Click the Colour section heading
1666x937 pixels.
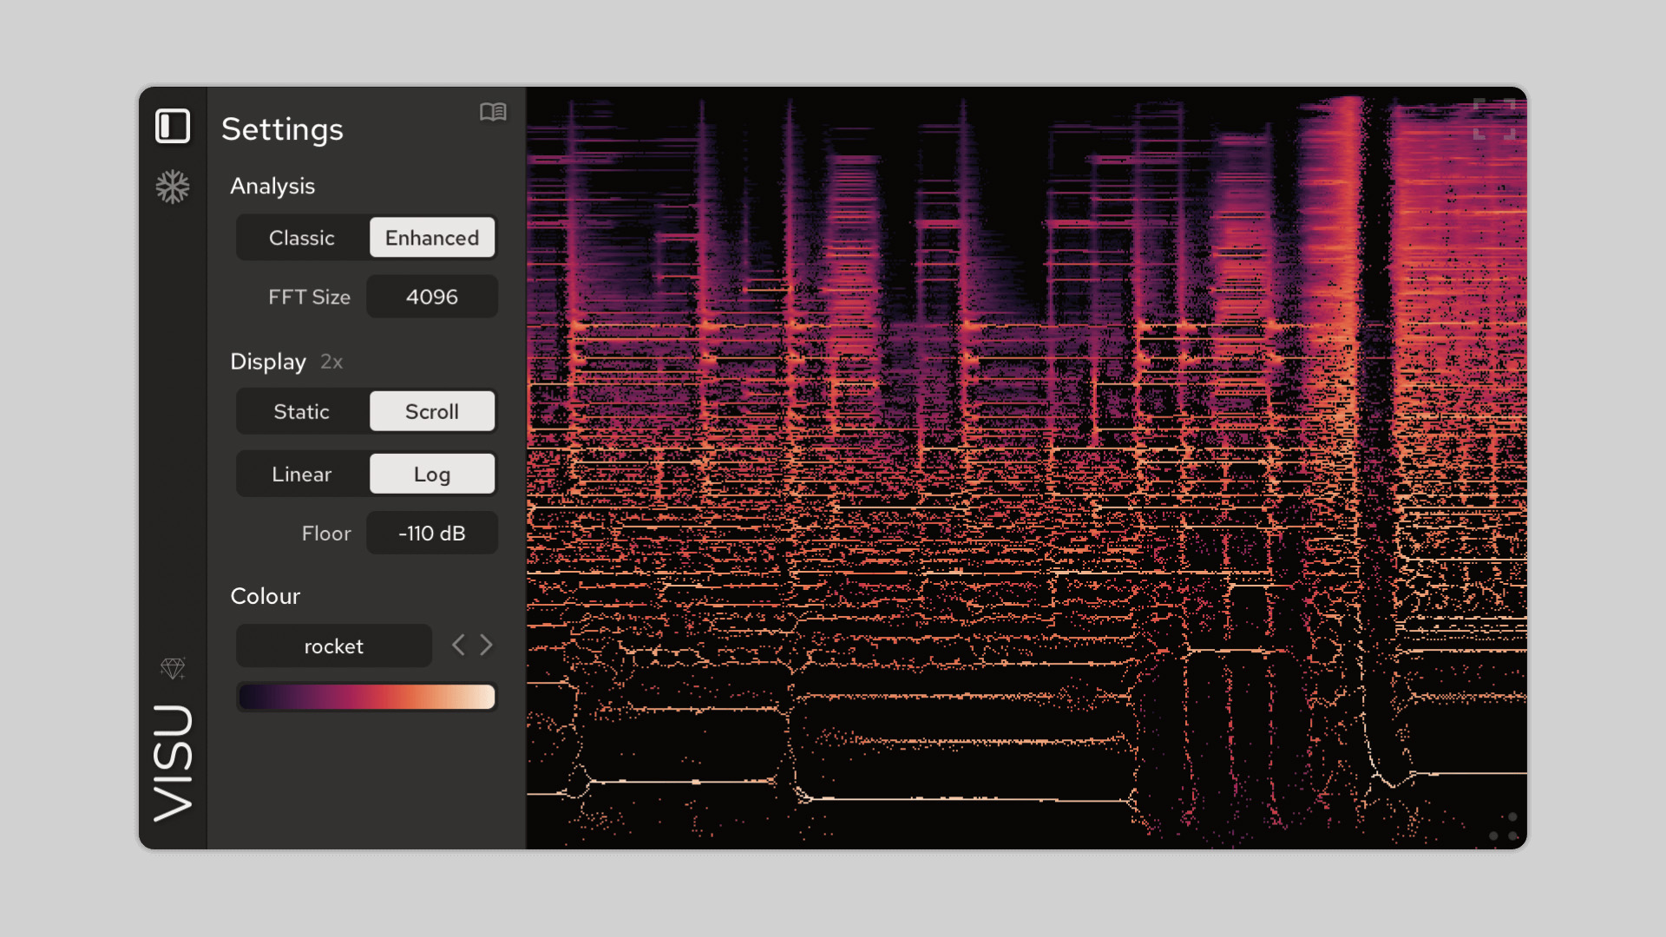(266, 596)
